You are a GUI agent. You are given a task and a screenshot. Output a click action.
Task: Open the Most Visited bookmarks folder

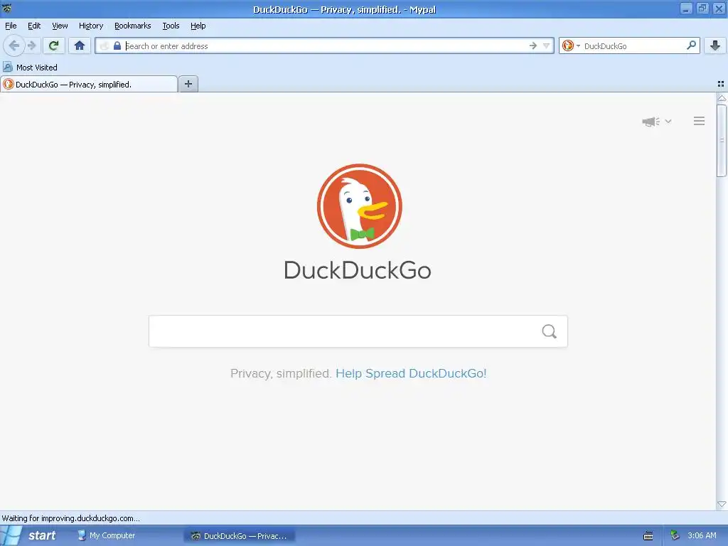(30, 68)
